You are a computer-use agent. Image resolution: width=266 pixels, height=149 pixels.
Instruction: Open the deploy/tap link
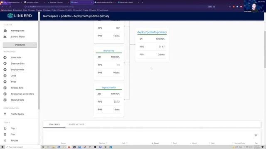tap(109, 50)
